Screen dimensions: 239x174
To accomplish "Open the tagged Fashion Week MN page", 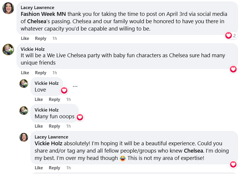I will click(43, 14).
